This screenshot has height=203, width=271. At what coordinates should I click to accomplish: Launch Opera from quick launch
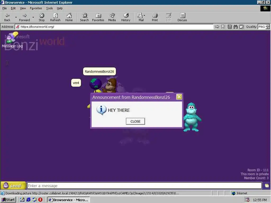coord(40,200)
